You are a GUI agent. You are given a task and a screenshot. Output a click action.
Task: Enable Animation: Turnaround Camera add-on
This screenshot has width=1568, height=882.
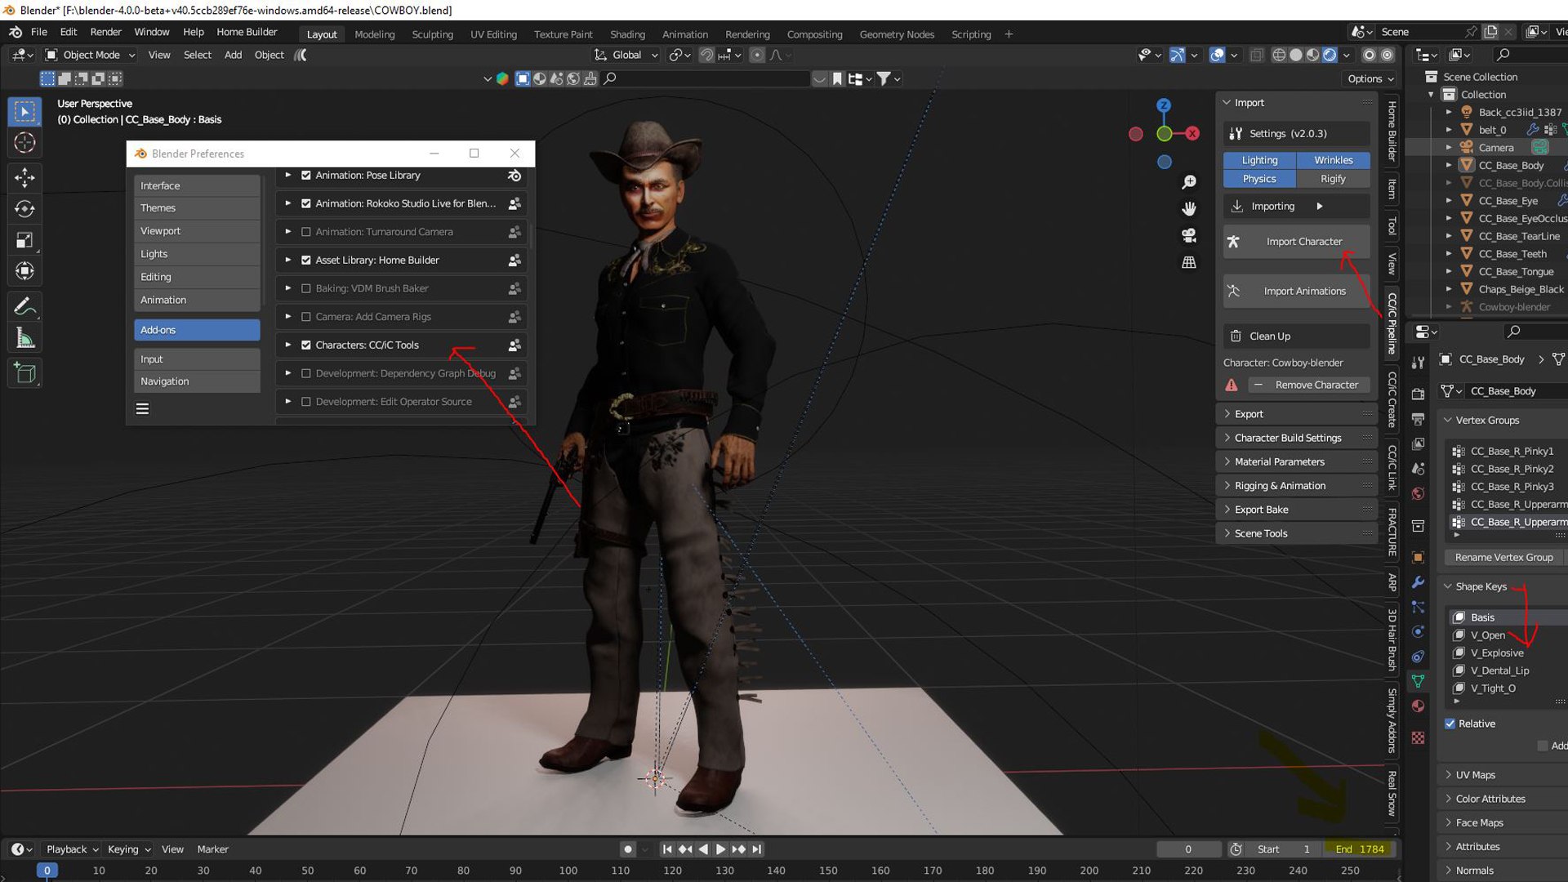point(306,232)
